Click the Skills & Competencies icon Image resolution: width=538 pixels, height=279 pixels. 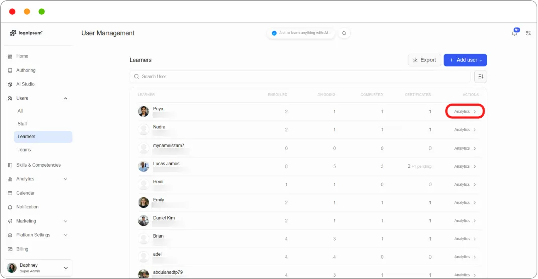[10, 165]
